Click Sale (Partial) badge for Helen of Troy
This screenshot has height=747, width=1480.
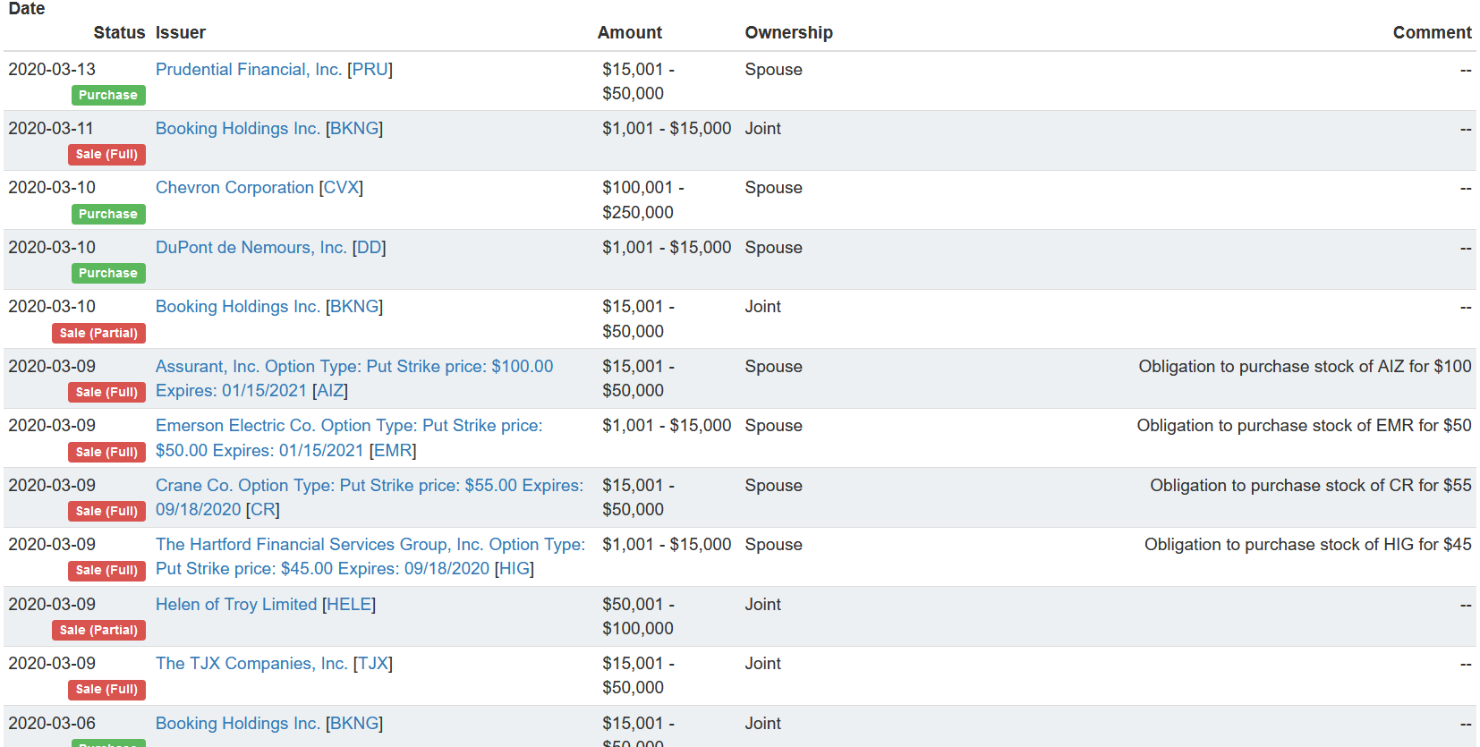[98, 630]
